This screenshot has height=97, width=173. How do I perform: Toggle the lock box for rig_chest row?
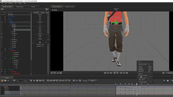click(x=2, y=43)
